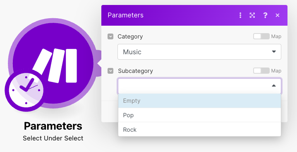Choose Pop from Subcategory options

199,115
